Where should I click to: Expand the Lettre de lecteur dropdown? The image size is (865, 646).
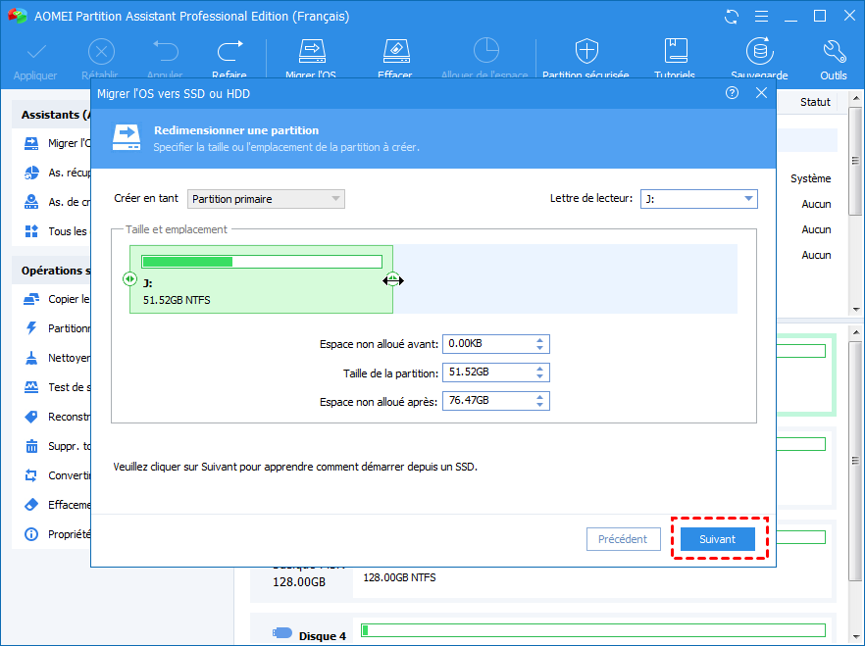point(699,199)
